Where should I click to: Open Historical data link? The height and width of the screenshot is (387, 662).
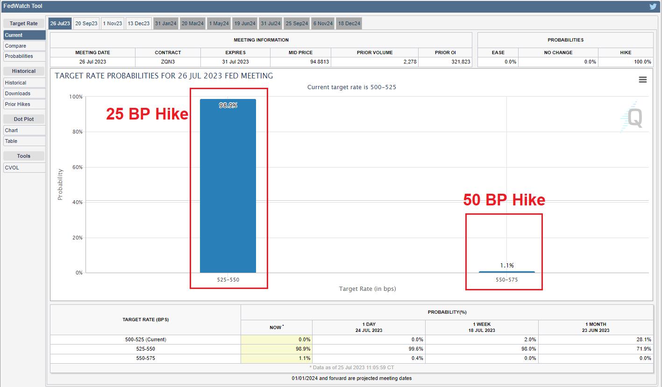[x=24, y=83]
